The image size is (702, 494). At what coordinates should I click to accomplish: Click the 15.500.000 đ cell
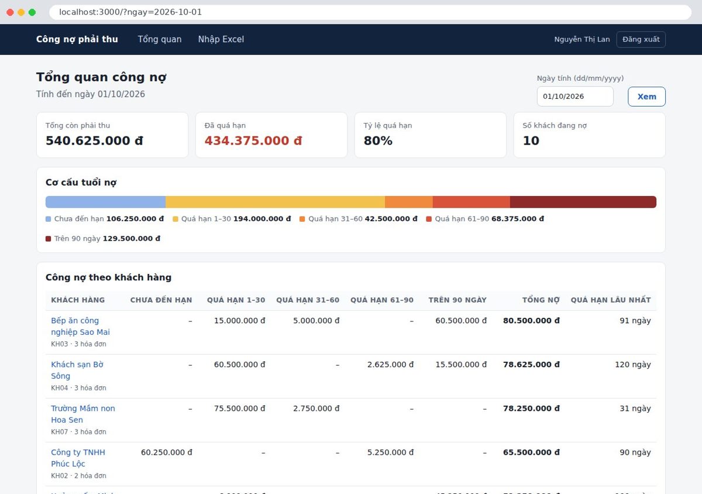[x=461, y=365]
